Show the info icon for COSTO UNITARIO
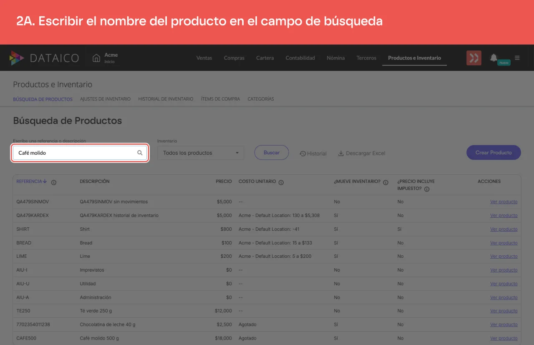The height and width of the screenshot is (345, 534). (281, 182)
